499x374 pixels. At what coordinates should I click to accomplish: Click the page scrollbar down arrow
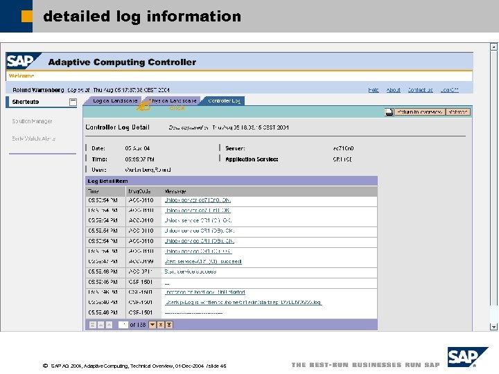493,327
